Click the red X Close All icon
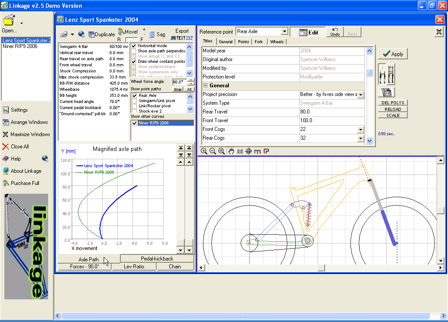448x322 pixels. click(5, 147)
